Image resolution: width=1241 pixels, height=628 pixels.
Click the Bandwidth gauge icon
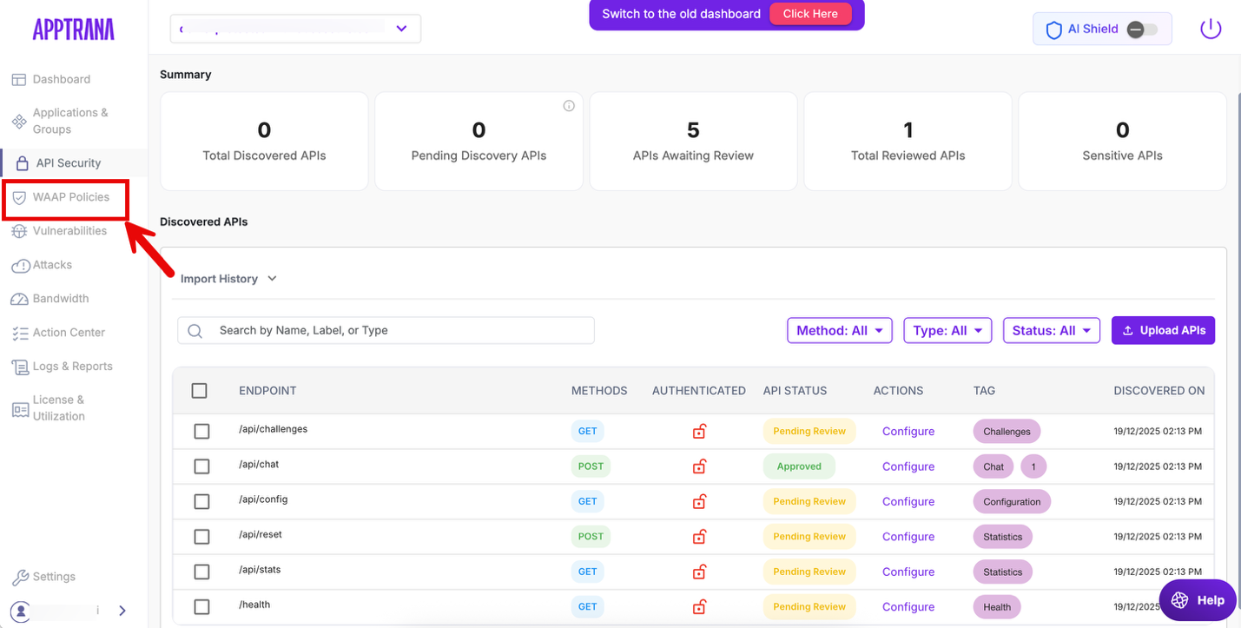19,299
